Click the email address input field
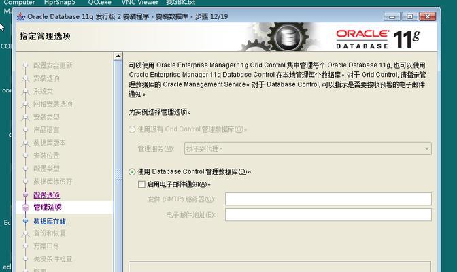Screen dimensions: 457x272 (x=328, y=215)
